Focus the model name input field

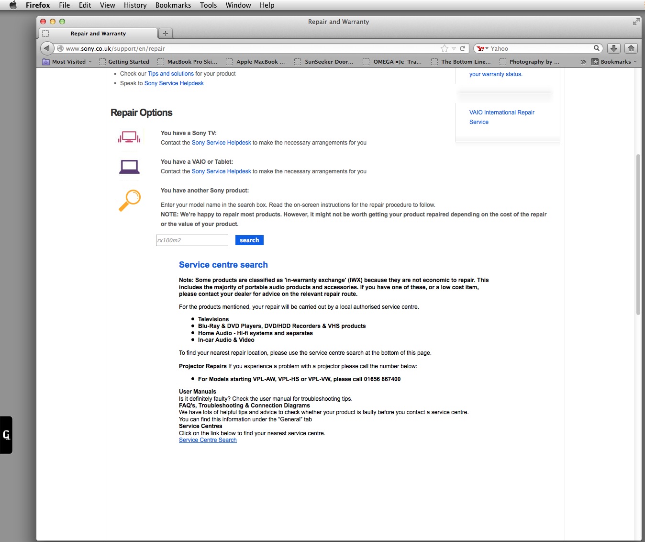click(192, 240)
